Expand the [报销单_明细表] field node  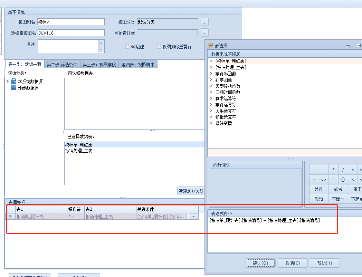point(211,61)
